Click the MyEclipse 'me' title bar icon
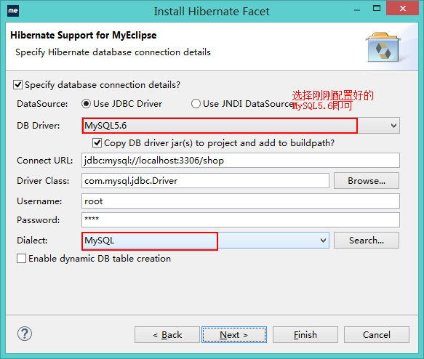424x359 pixels. pyautogui.click(x=13, y=11)
